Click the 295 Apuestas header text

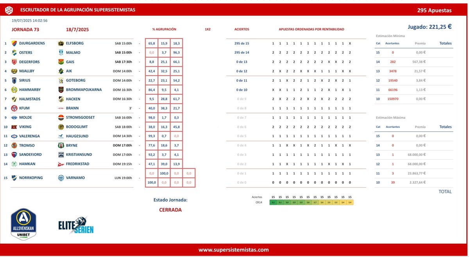point(434,11)
